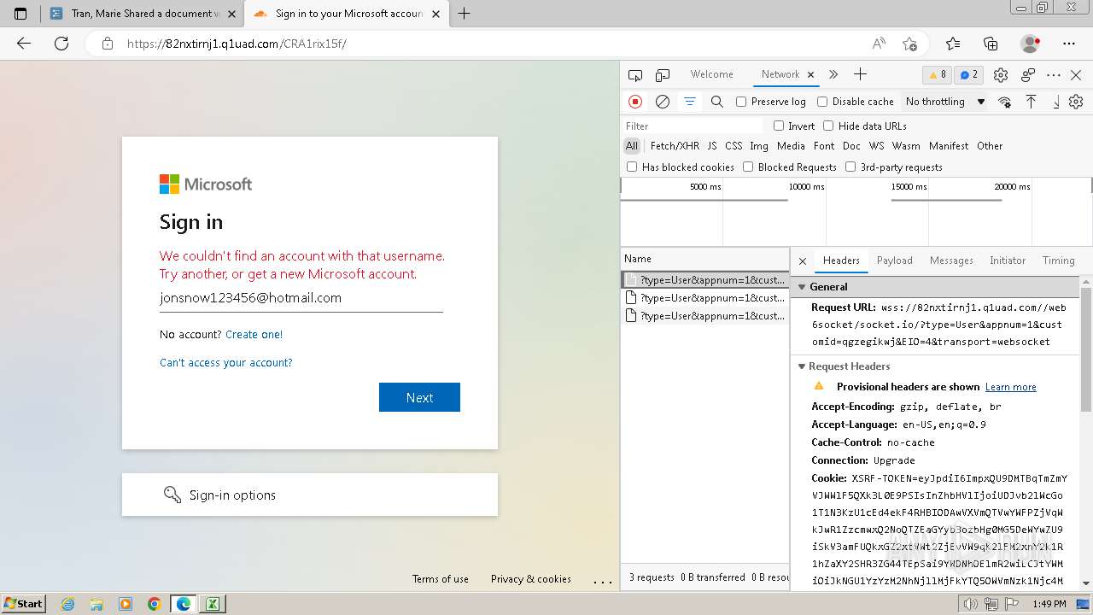
Task: Open the Messages tab
Action: 951,261
